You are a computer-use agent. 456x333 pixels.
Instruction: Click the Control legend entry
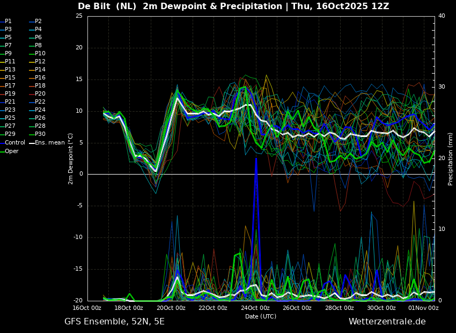point(12,143)
